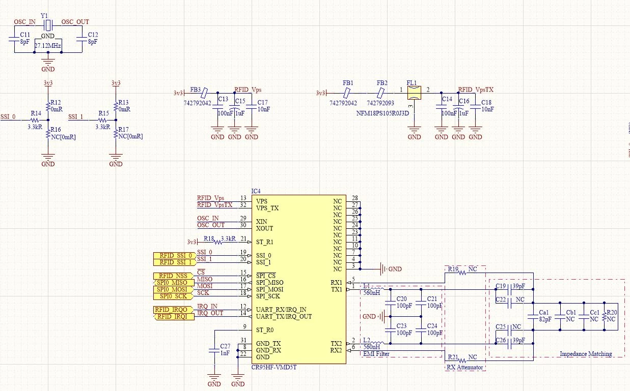Select resistor R17 NC[0mR]
Screen dimensions: 630x391
[x=116, y=133]
